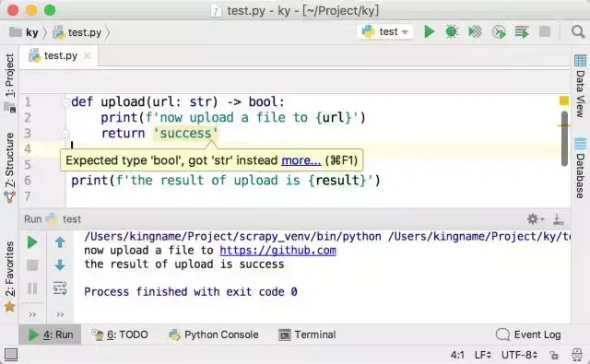The width and height of the screenshot is (590, 364).
Task: Open the test run configuration dropdown
Action: pos(385,31)
